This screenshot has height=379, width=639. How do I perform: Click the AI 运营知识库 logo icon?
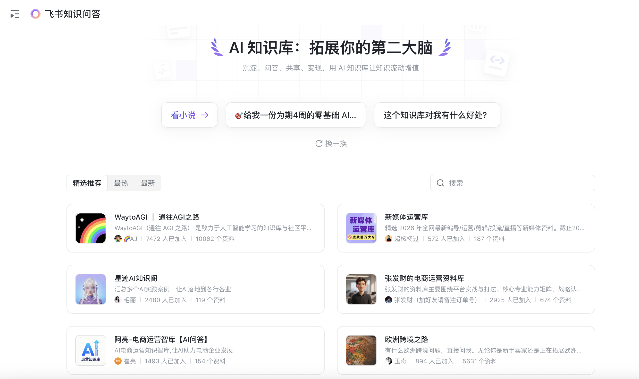[91, 350]
